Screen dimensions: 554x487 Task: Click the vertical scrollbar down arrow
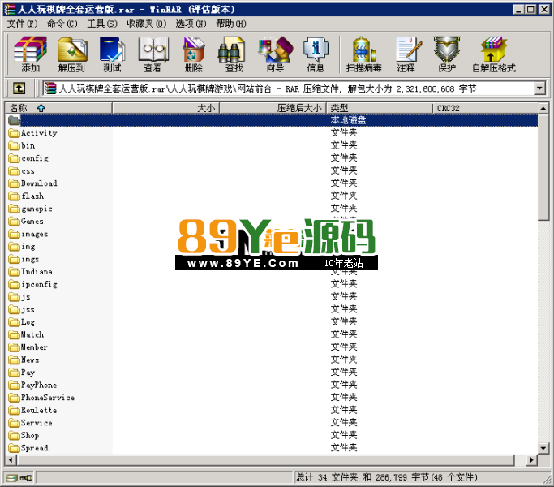pos(543,448)
